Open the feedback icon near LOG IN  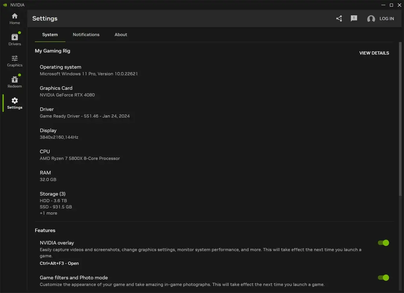(x=354, y=18)
